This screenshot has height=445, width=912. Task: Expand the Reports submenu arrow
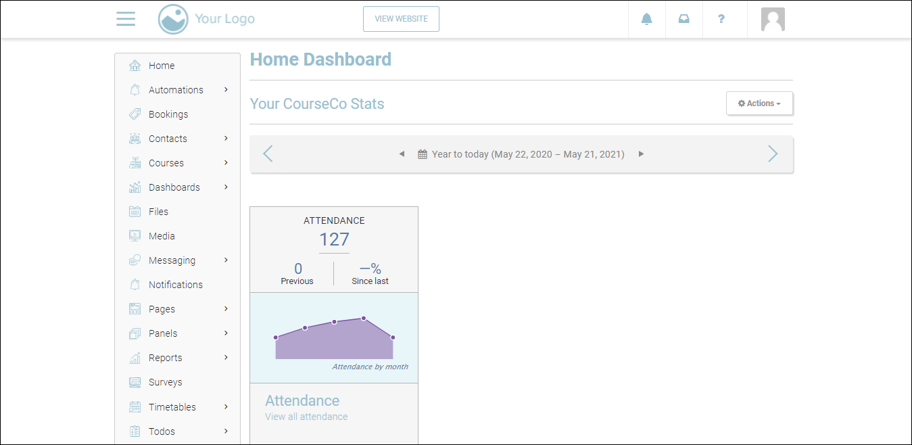(226, 358)
